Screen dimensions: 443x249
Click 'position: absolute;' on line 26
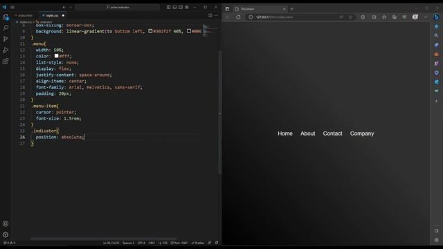click(x=60, y=137)
